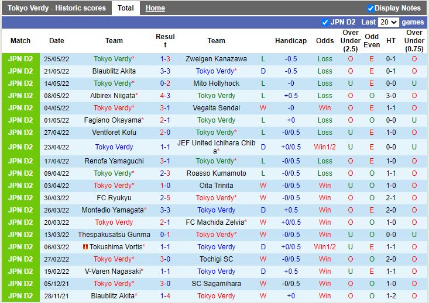The height and width of the screenshot is (303, 429).
Task: Click the Date column header
Action: click(x=57, y=41)
